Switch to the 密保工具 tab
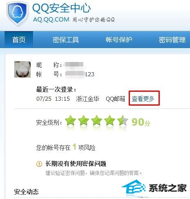 (x=66, y=40)
